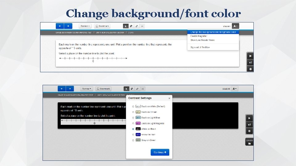Screen dimensions: 296x166
Task: Select the Black on Light Magenta radio button
Action: click(133, 124)
